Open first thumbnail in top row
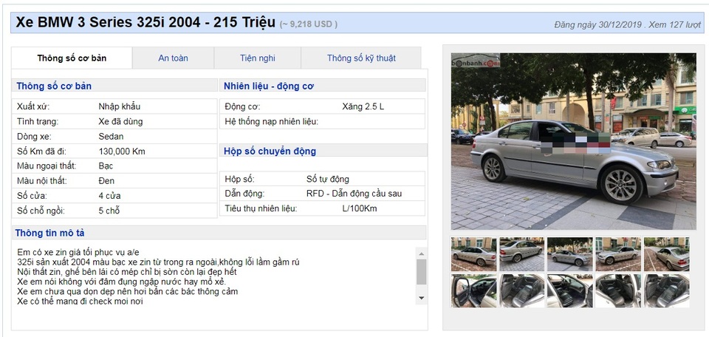 tap(473, 254)
